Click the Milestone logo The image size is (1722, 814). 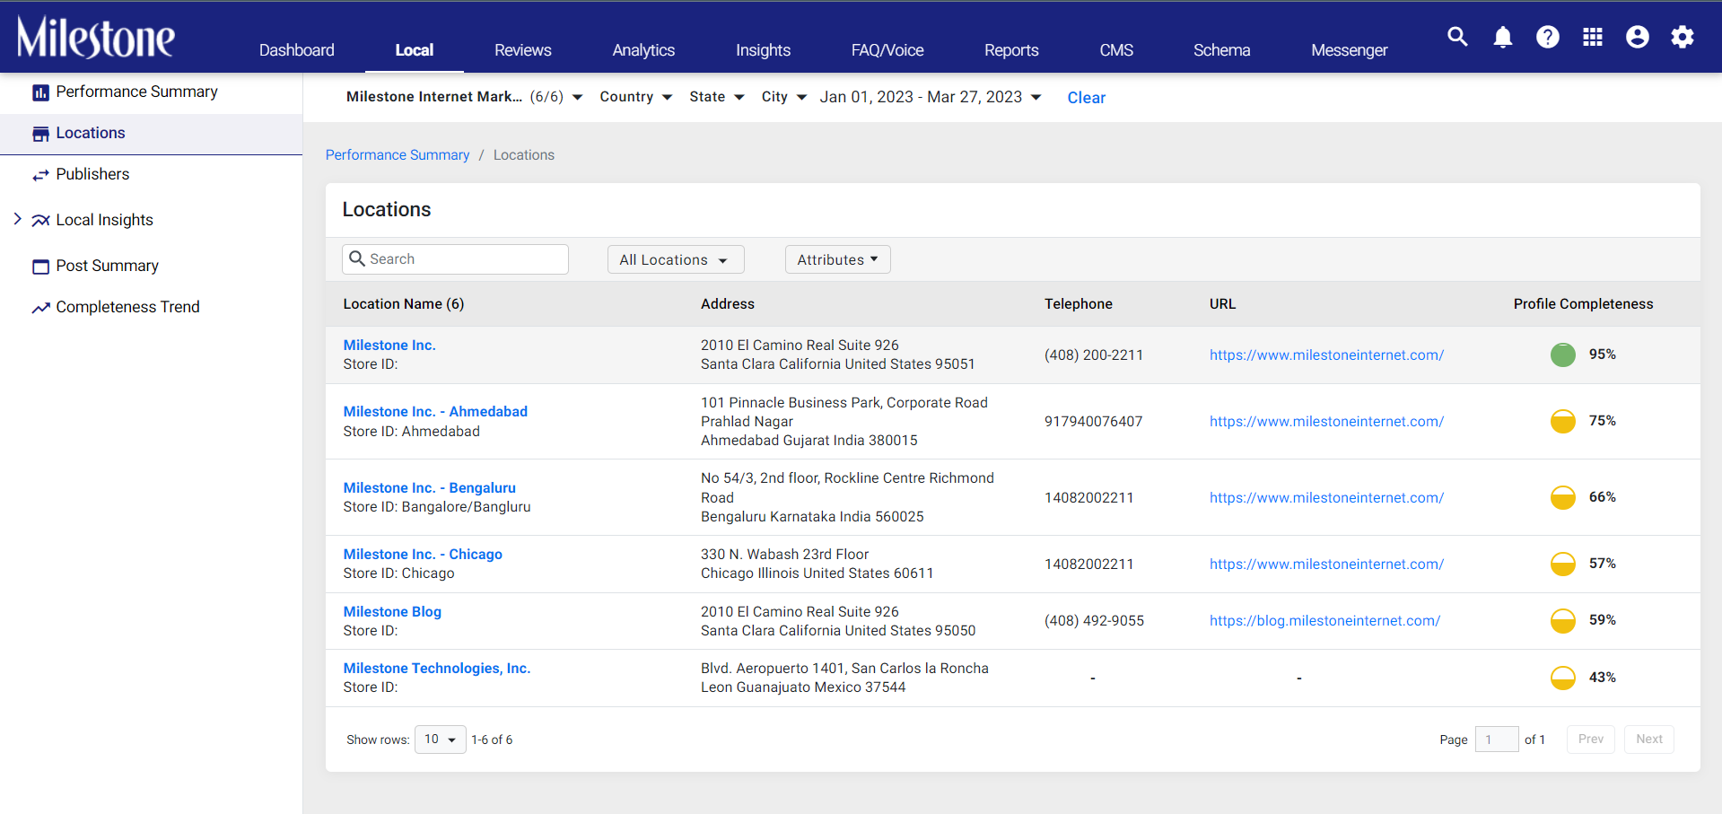pyautogui.click(x=96, y=38)
